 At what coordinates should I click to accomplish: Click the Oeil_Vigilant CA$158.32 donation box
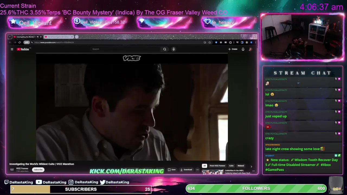pos(100,22)
